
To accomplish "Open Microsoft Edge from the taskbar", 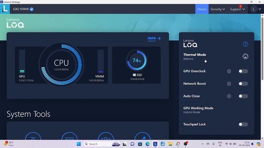I will (148, 144).
